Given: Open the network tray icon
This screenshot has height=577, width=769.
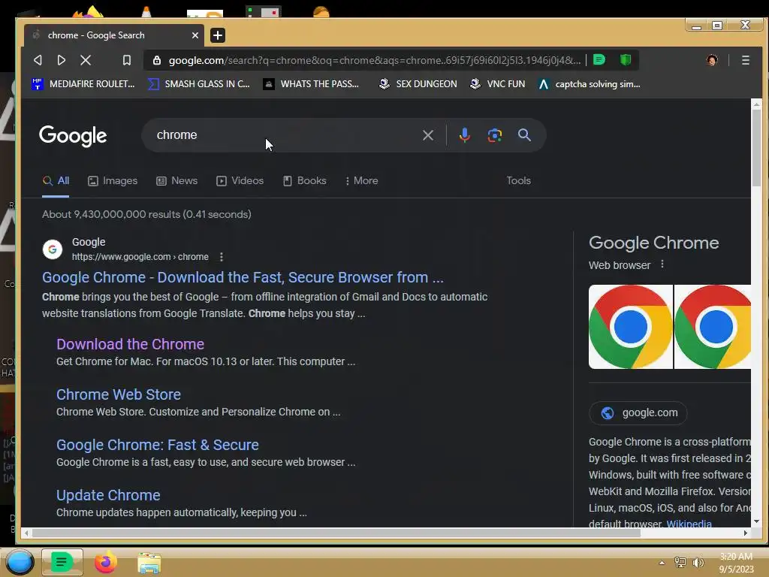Looking at the screenshot, I should point(680,563).
